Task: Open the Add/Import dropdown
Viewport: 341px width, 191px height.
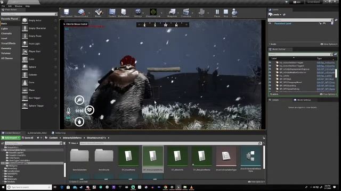Action: 11,138
